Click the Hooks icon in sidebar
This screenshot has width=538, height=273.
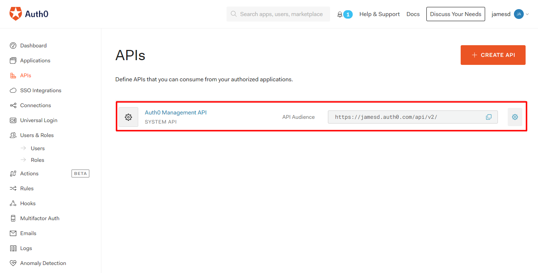point(13,203)
